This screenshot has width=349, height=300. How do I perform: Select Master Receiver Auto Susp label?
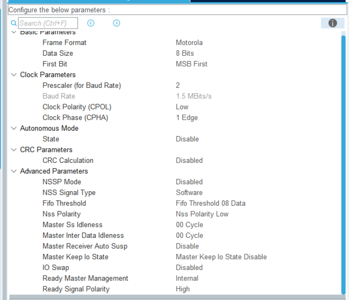[85, 246]
